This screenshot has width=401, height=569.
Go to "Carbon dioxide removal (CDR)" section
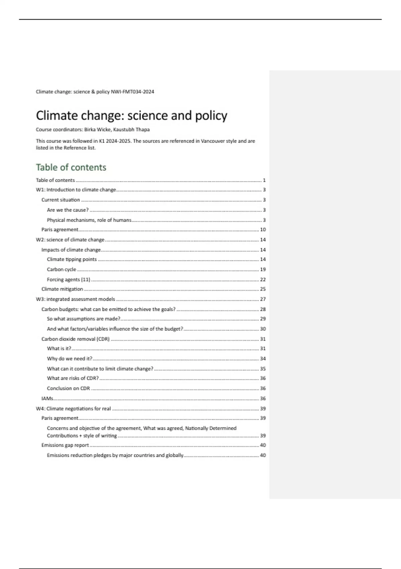click(75, 339)
